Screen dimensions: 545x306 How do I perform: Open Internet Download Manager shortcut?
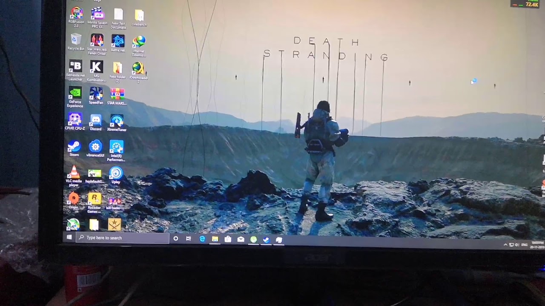(139, 46)
